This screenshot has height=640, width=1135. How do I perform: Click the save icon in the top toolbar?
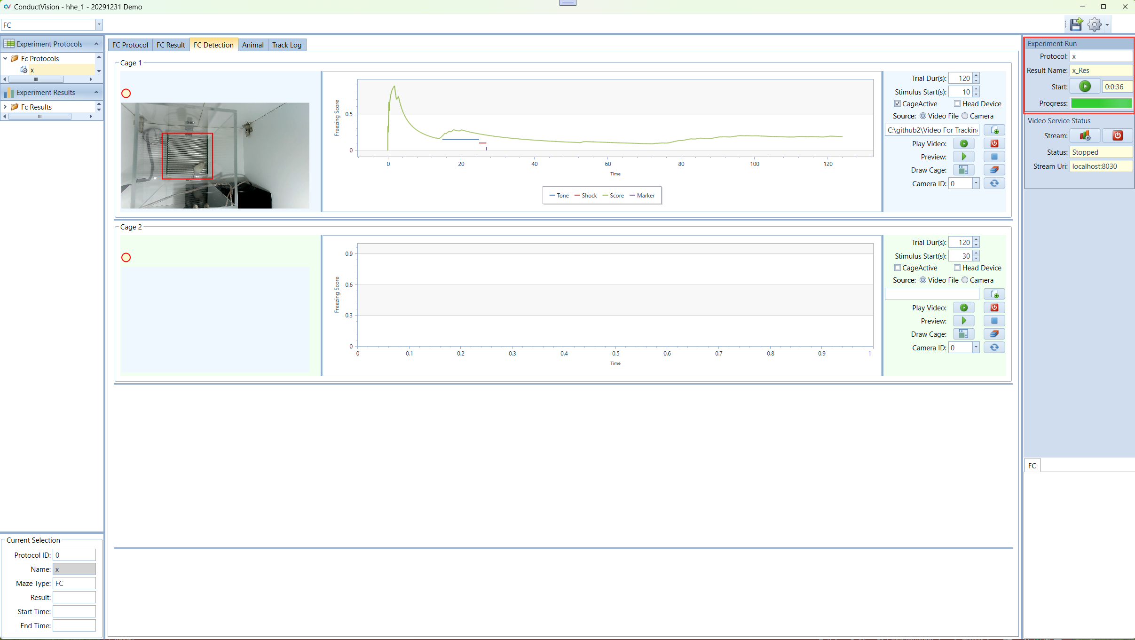[1076, 24]
